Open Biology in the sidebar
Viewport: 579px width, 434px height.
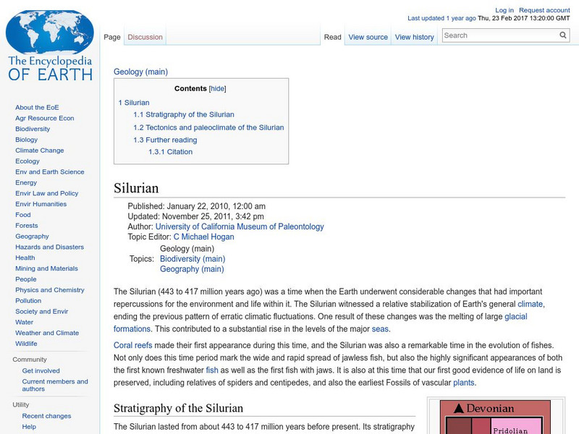pyautogui.click(x=26, y=140)
